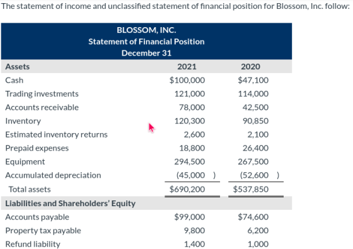This screenshot has height=249, width=353.
Task: Click the Estimated inventory returns label
Action: pyautogui.click(x=56, y=135)
